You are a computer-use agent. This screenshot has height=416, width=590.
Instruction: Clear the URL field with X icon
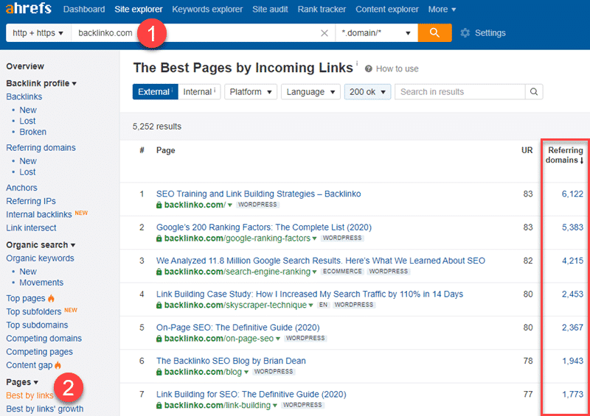click(324, 33)
